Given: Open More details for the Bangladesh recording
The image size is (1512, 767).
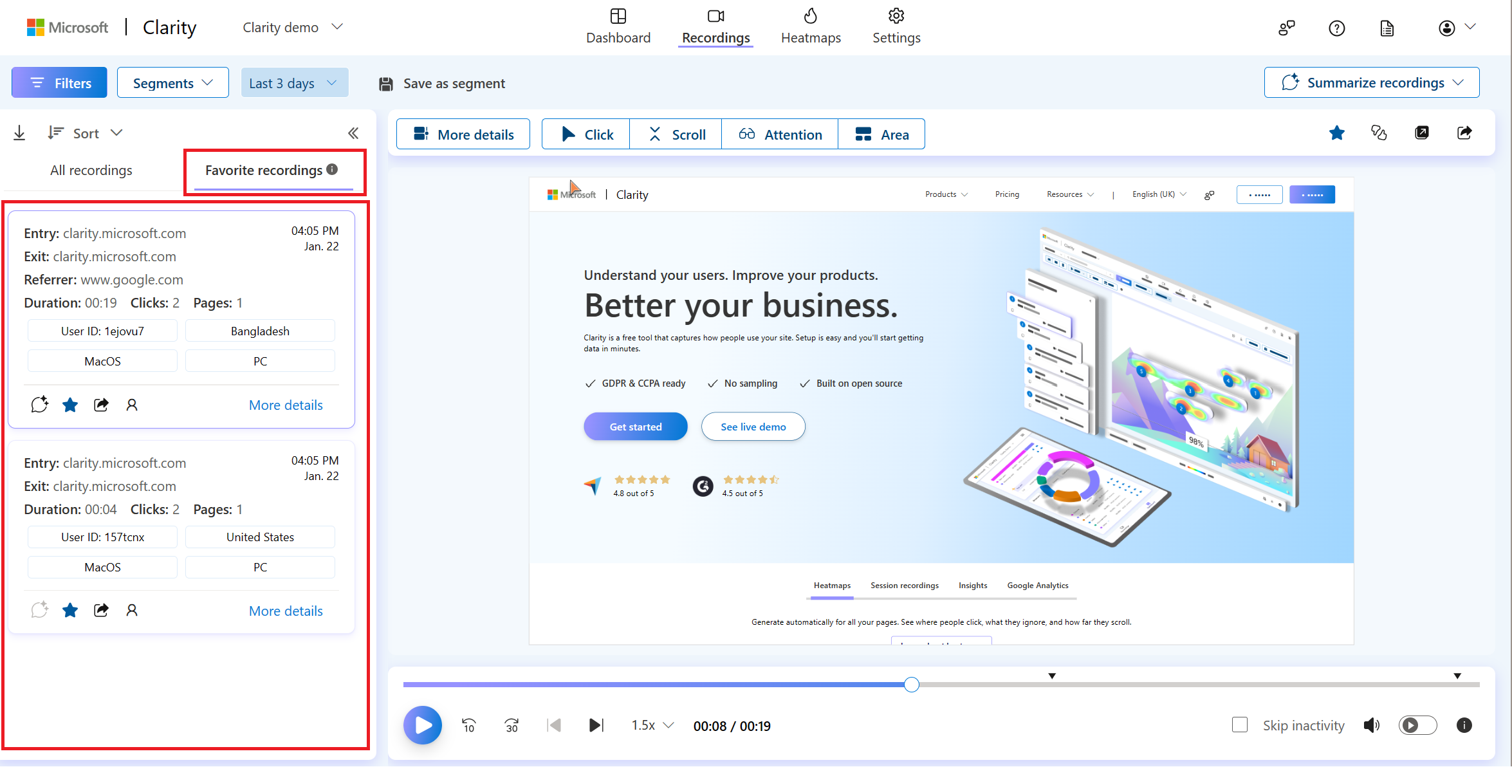Looking at the screenshot, I should pyautogui.click(x=286, y=405).
